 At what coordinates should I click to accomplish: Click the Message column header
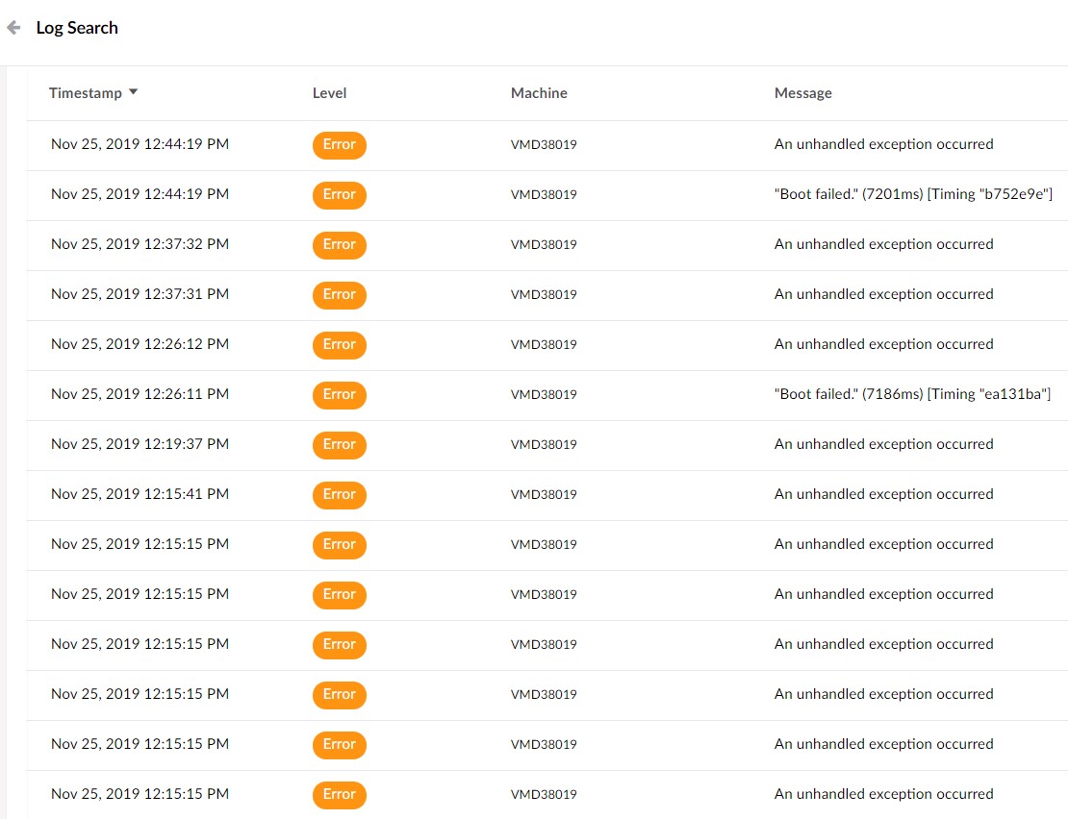coord(802,93)
